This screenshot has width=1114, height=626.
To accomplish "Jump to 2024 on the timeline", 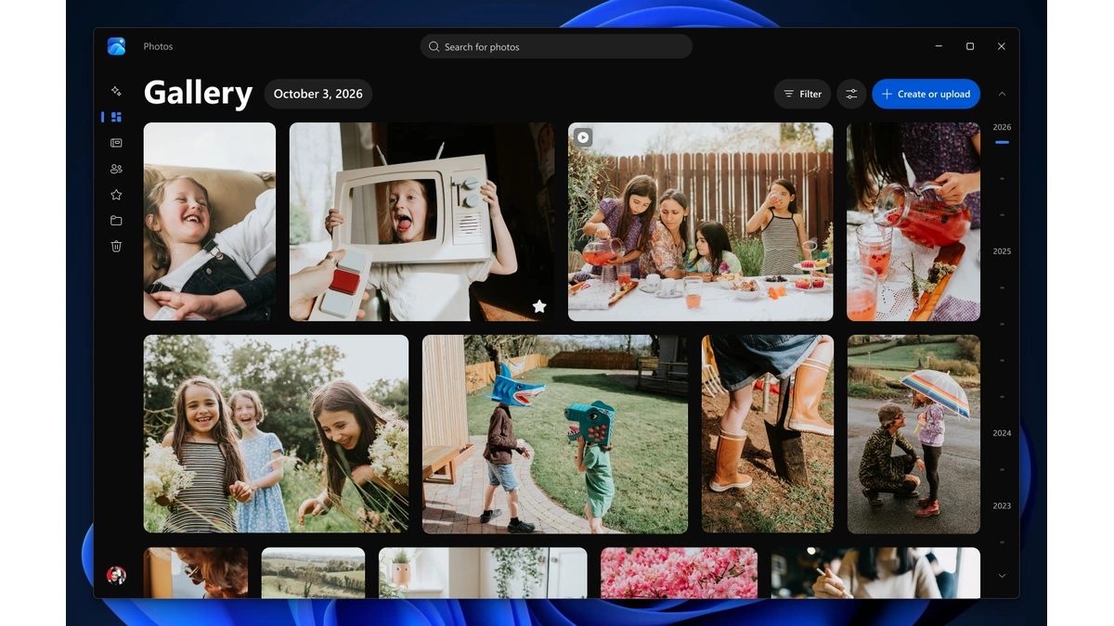I will tap(1002, 433).
